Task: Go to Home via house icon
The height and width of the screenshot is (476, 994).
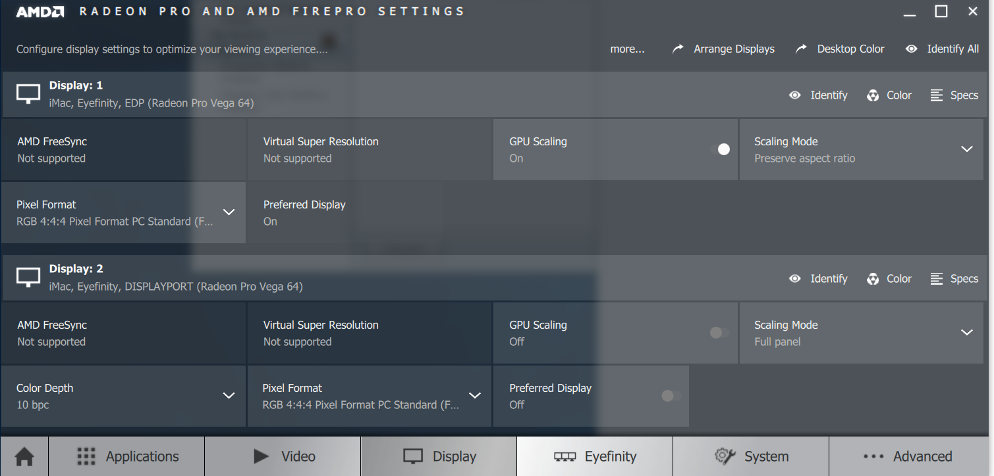Action: (x=24, y=456)
